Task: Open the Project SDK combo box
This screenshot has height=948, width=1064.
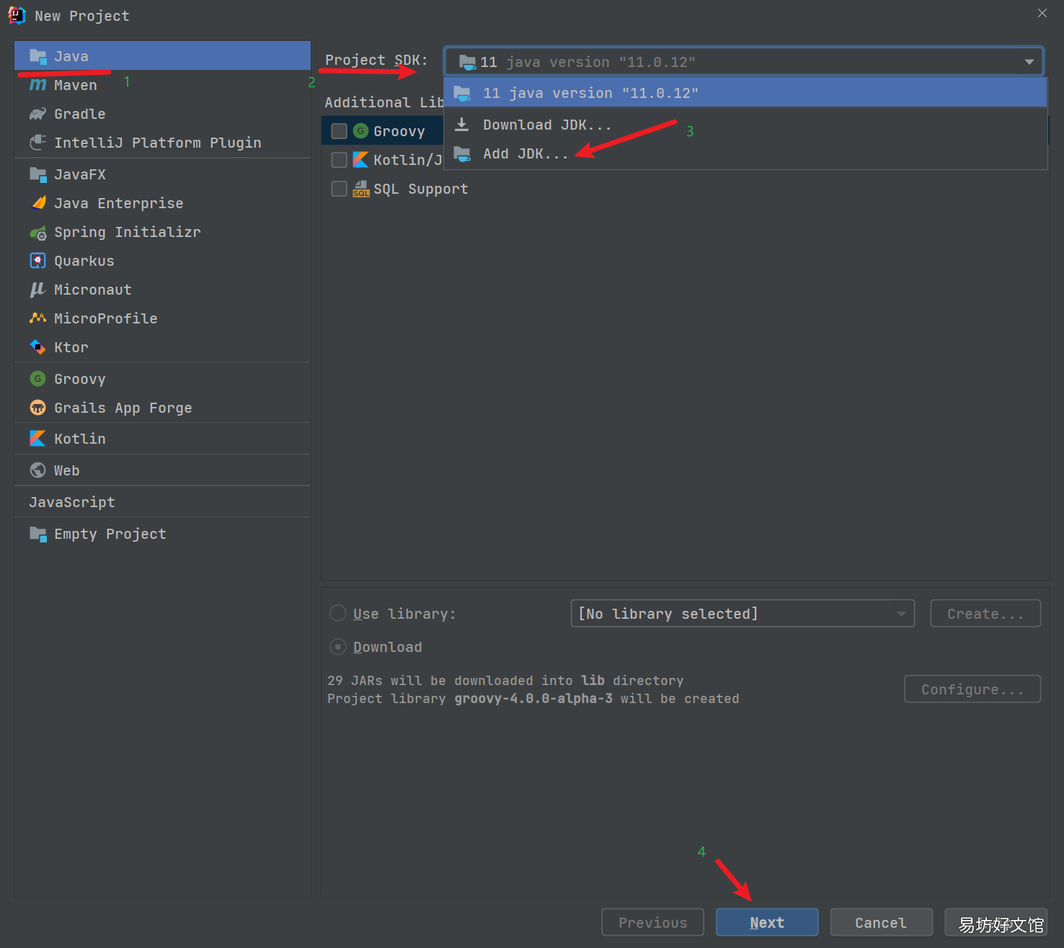Action: 744,62
